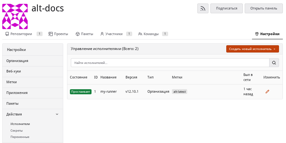Focus the Найти исполнителей search field

tap(170, 63)
